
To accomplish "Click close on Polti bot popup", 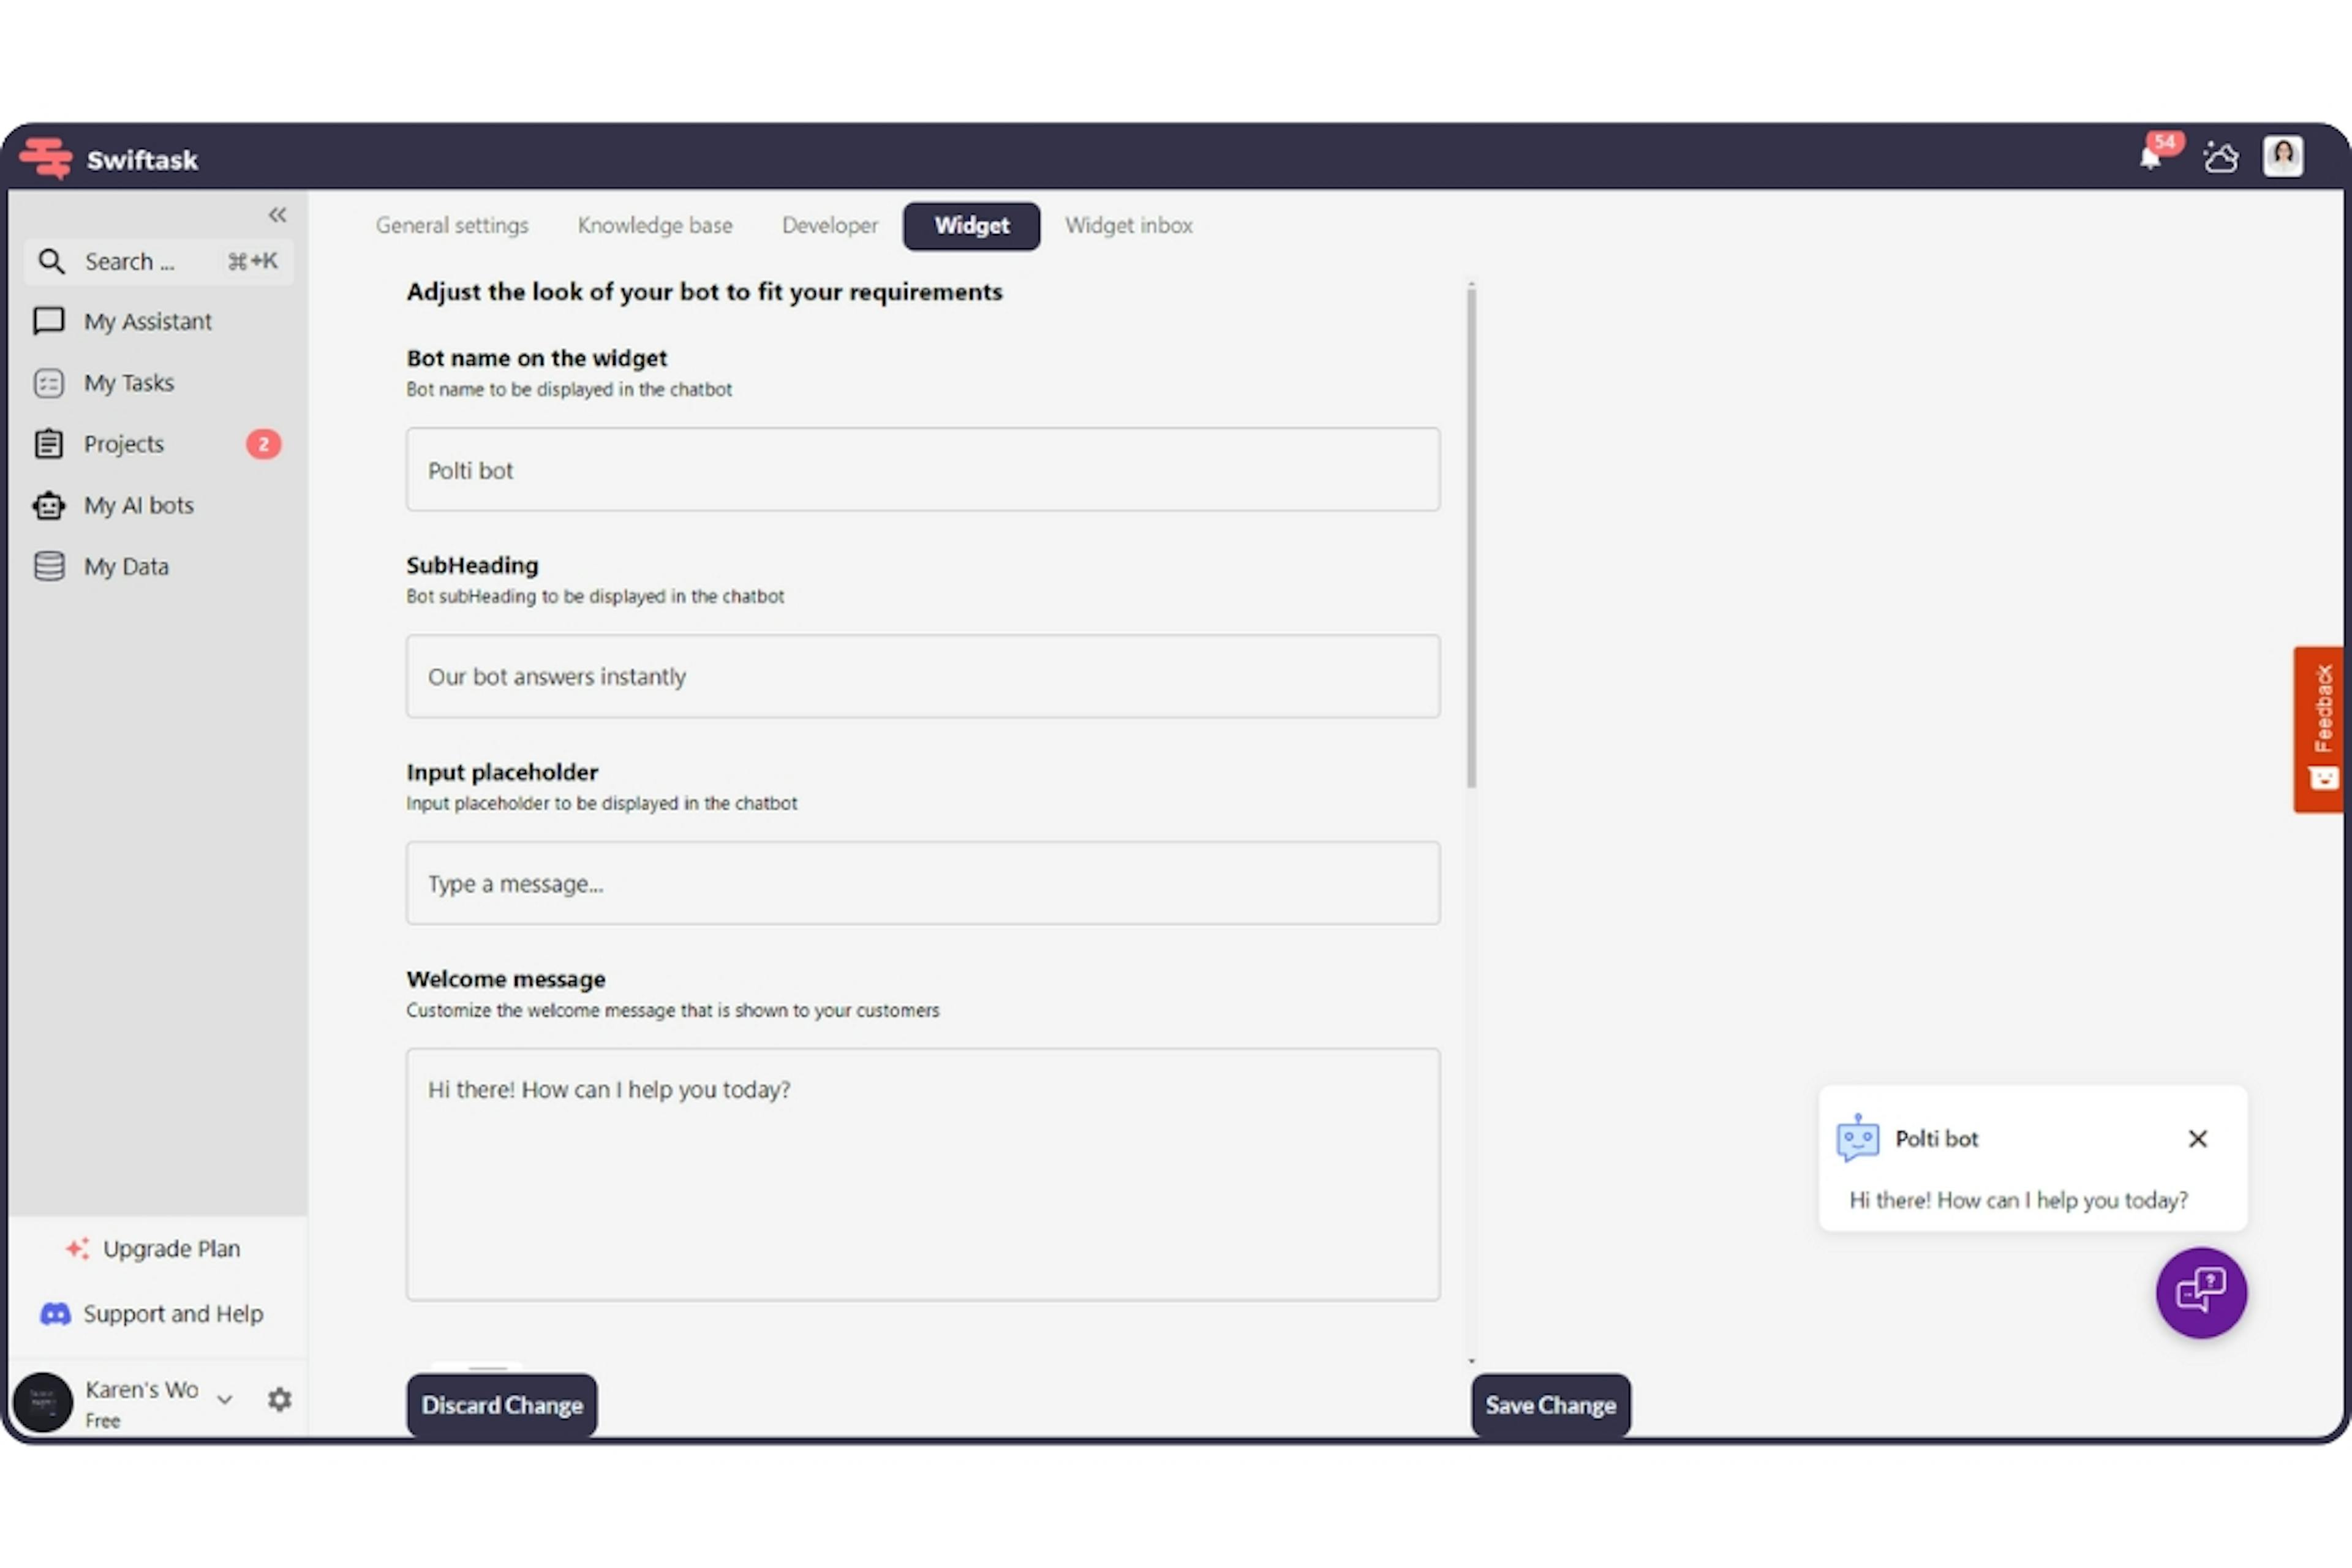I will click(2201, 1137).
